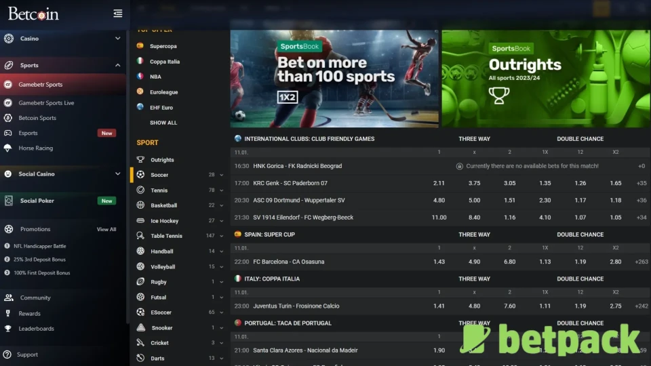Toggle the hamburger menu beside the Betcoin logo
Viewport: 651px width, 366px height.
coord(118,14)
